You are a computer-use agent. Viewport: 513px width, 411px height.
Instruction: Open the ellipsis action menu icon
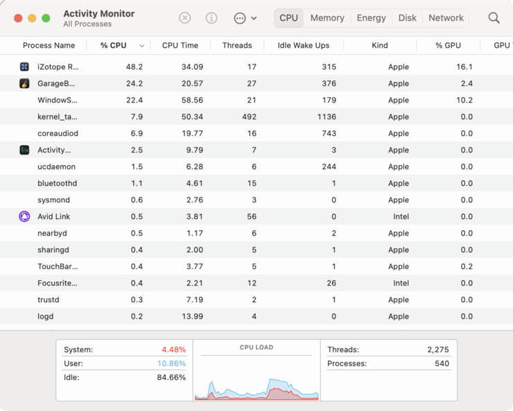pos(240,18)
